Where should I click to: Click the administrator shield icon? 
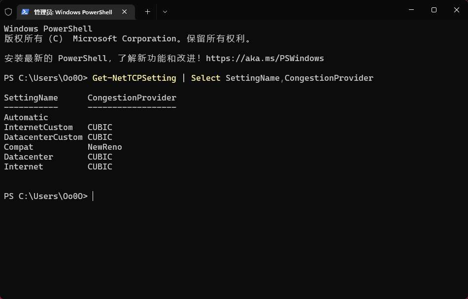tap(8, 12)
